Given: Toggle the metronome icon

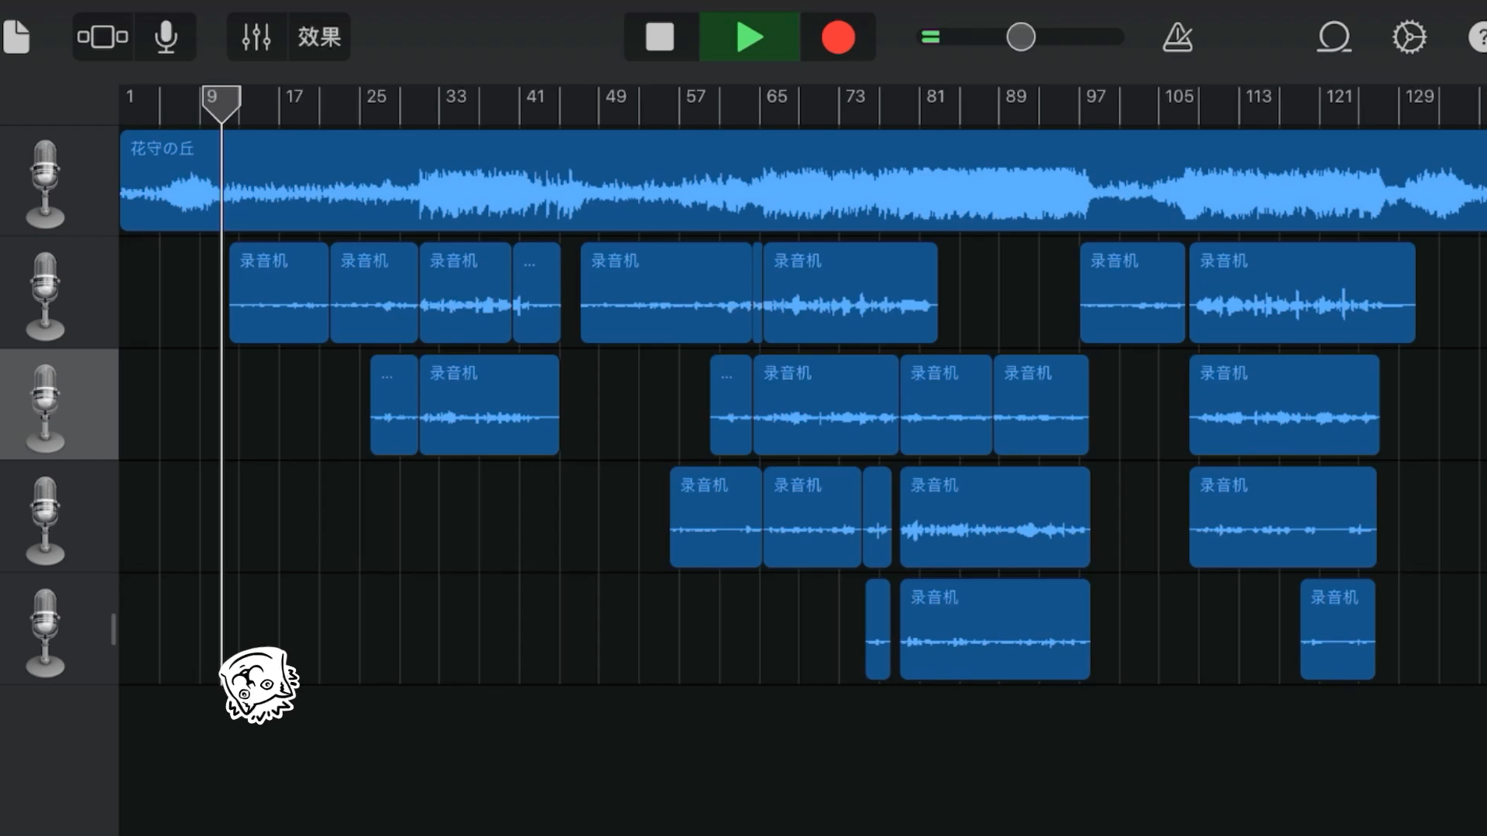Looking at the screenshot, I should 1177,36.
